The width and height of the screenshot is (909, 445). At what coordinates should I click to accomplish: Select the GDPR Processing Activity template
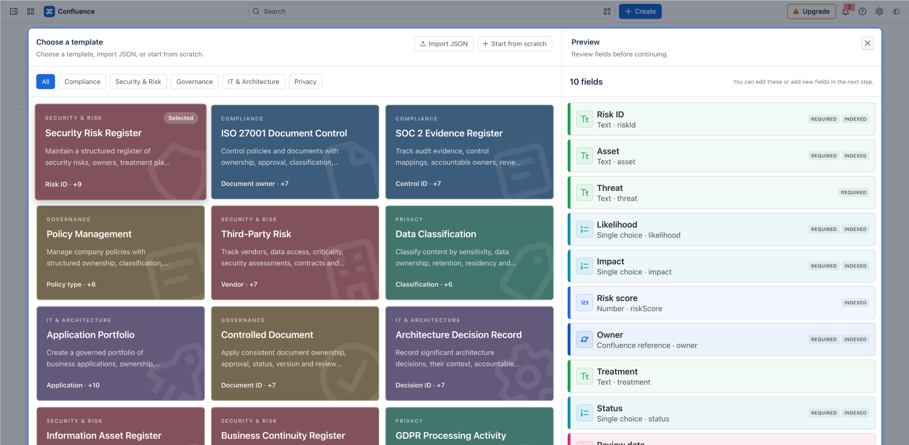click(x=469, y=426)
